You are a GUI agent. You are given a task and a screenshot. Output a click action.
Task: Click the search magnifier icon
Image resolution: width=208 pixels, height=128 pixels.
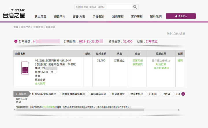135,7
